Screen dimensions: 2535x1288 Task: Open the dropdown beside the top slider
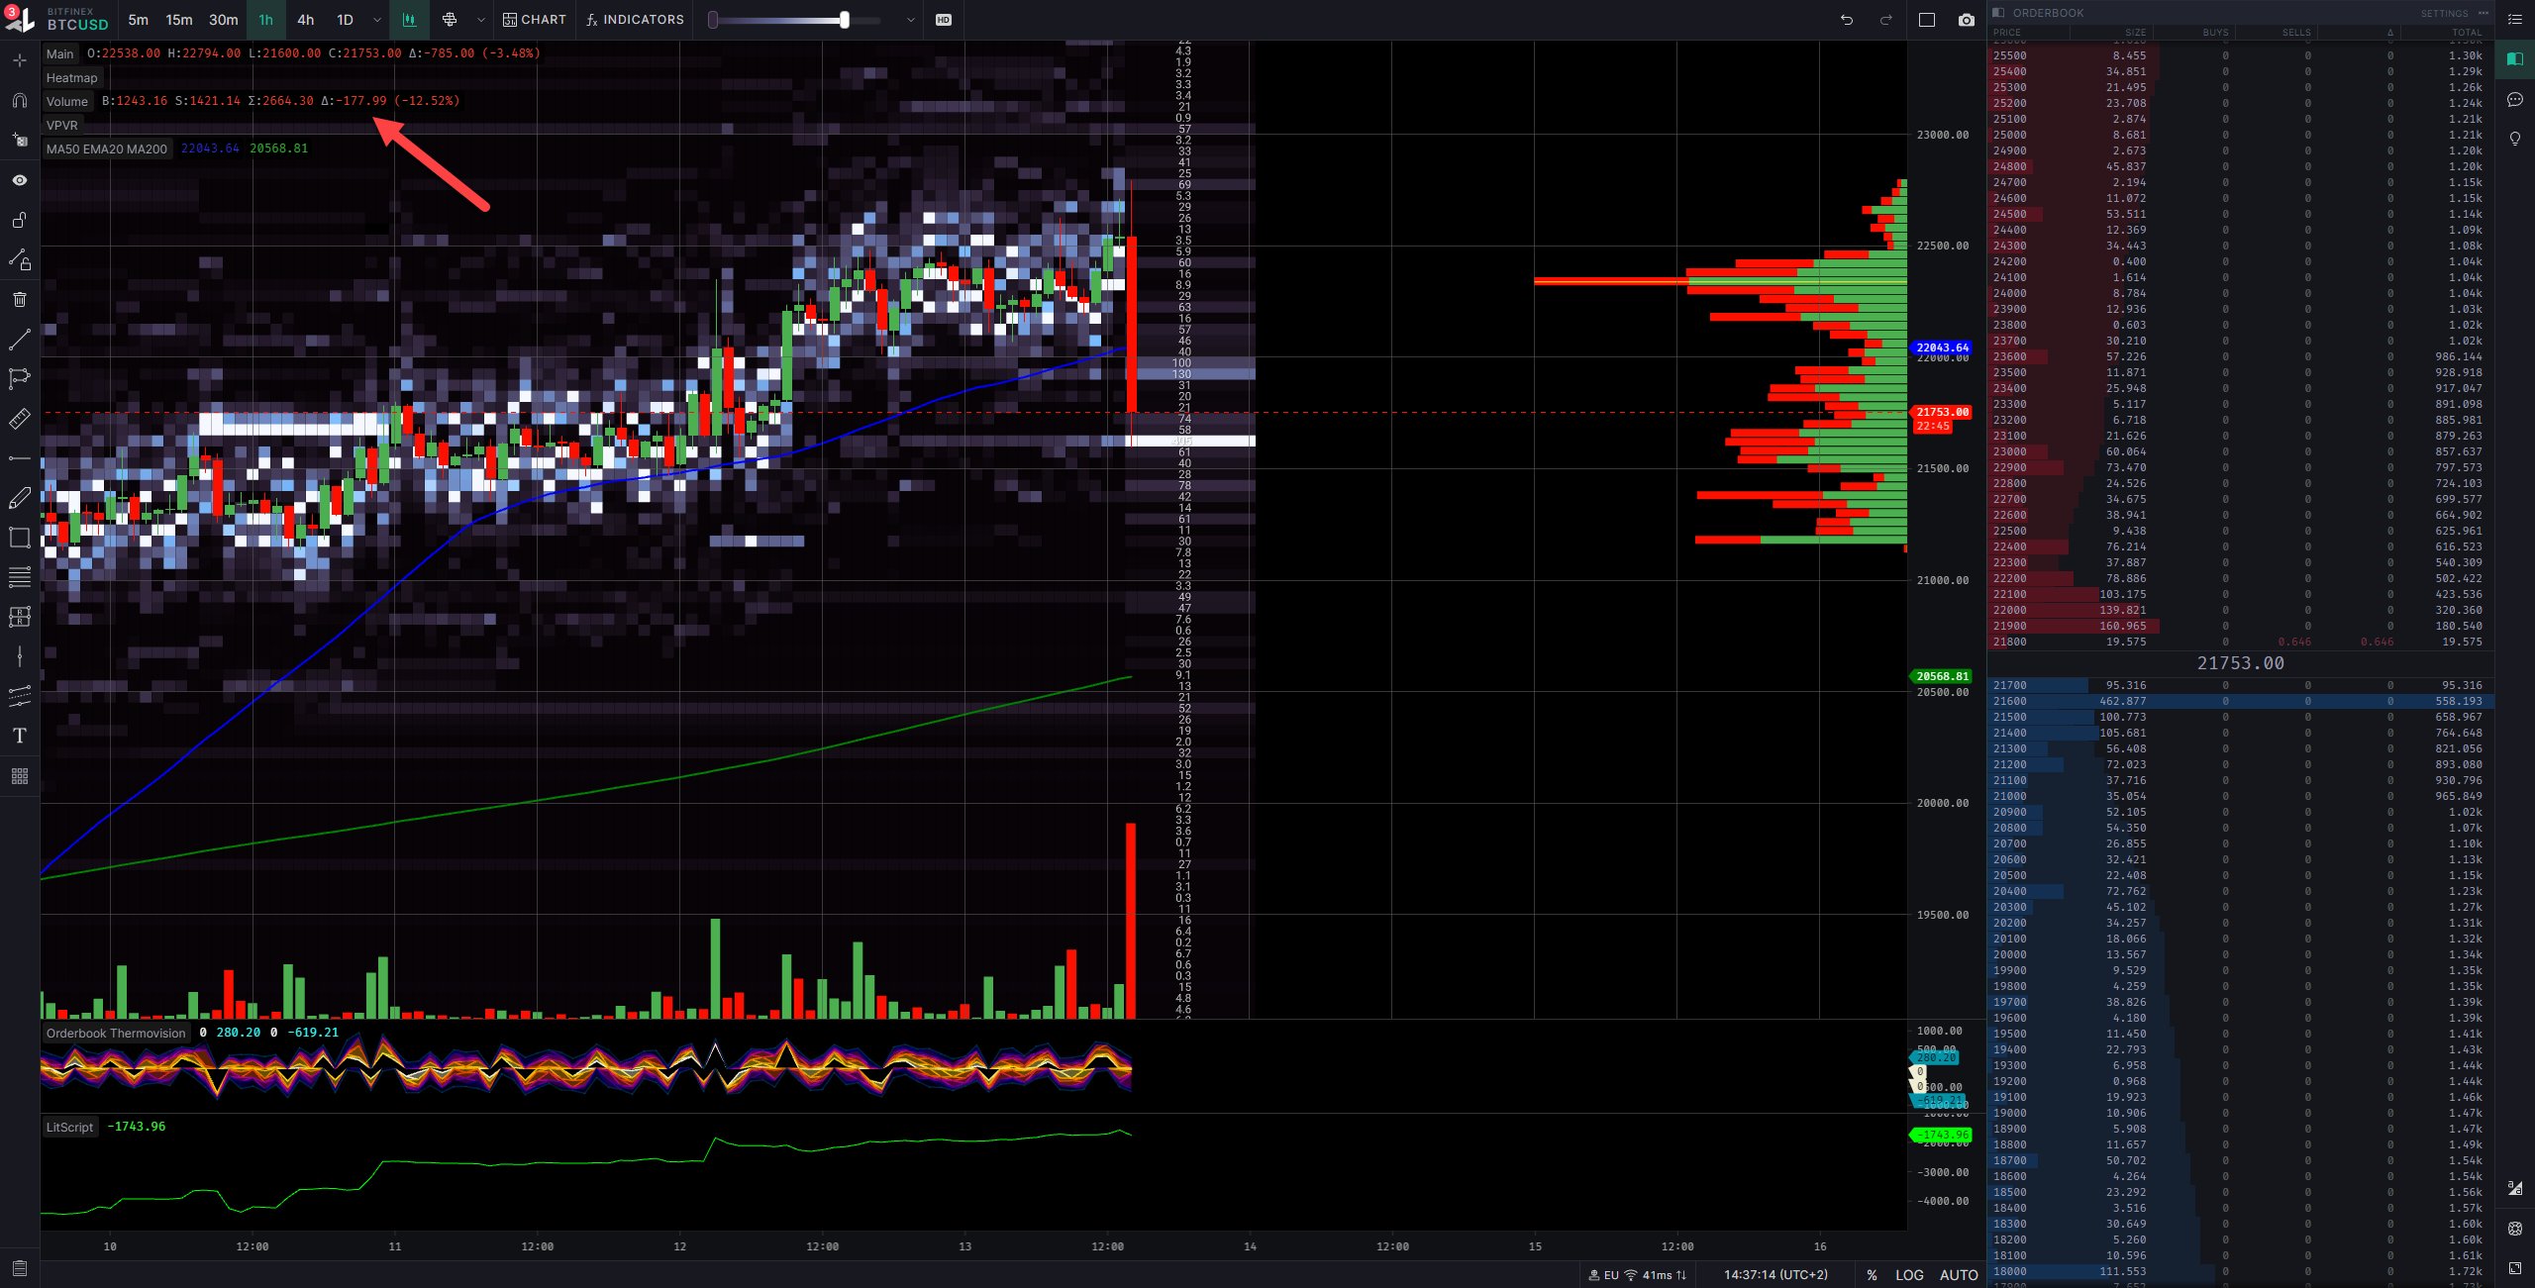[910, 20]
